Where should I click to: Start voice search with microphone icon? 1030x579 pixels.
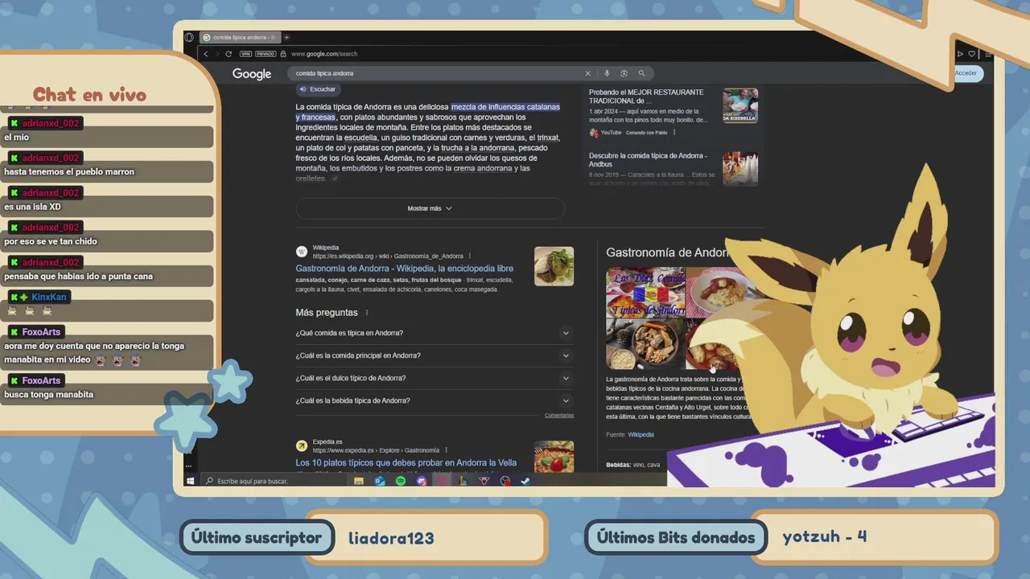(607, 73)
